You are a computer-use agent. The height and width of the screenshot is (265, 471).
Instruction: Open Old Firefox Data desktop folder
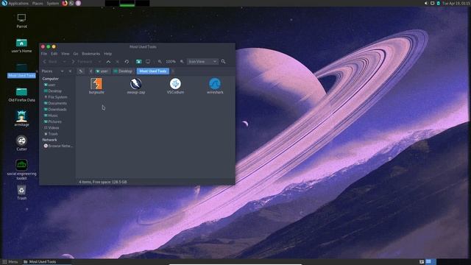21,95
